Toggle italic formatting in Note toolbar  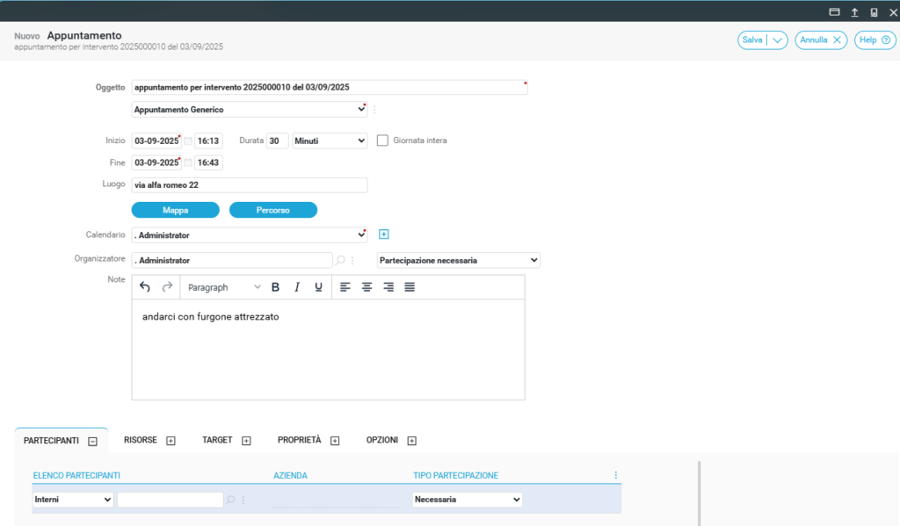click(297, 287)
